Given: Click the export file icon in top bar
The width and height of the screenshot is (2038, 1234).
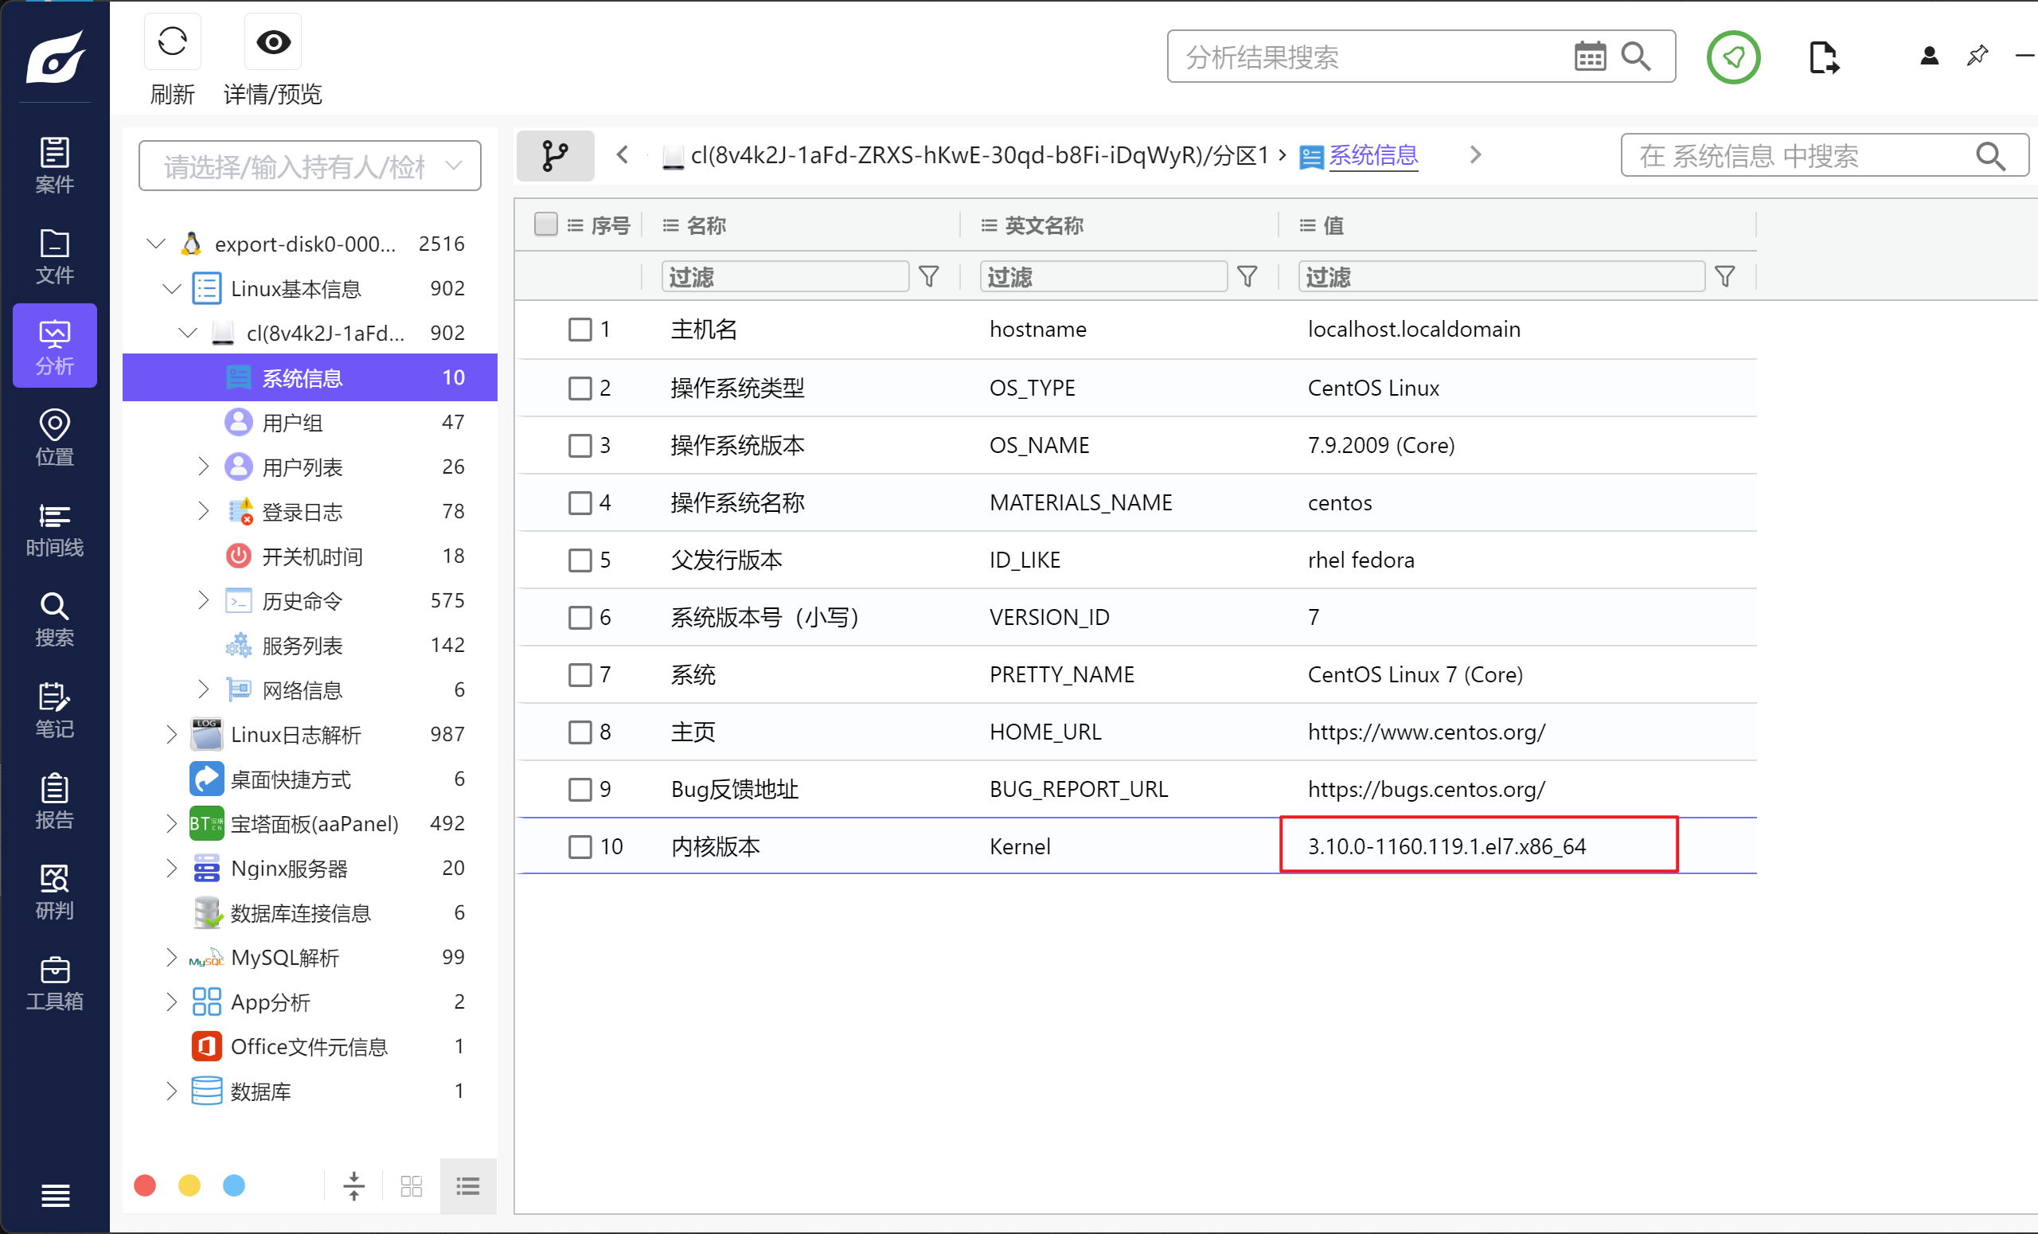Looking at the screenshot, I should [1823, 57].
